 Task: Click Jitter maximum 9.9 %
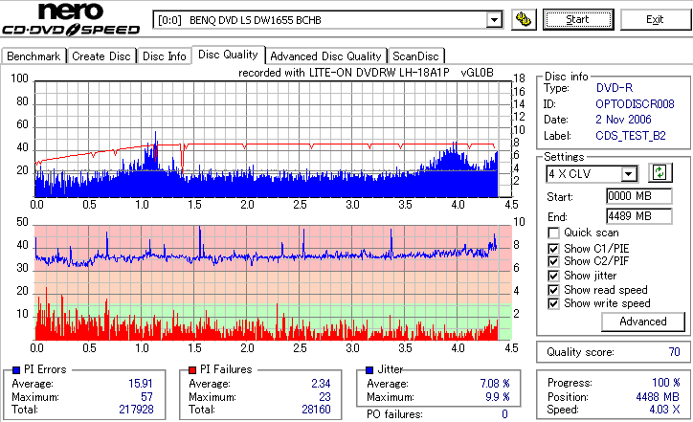(498, 397)
